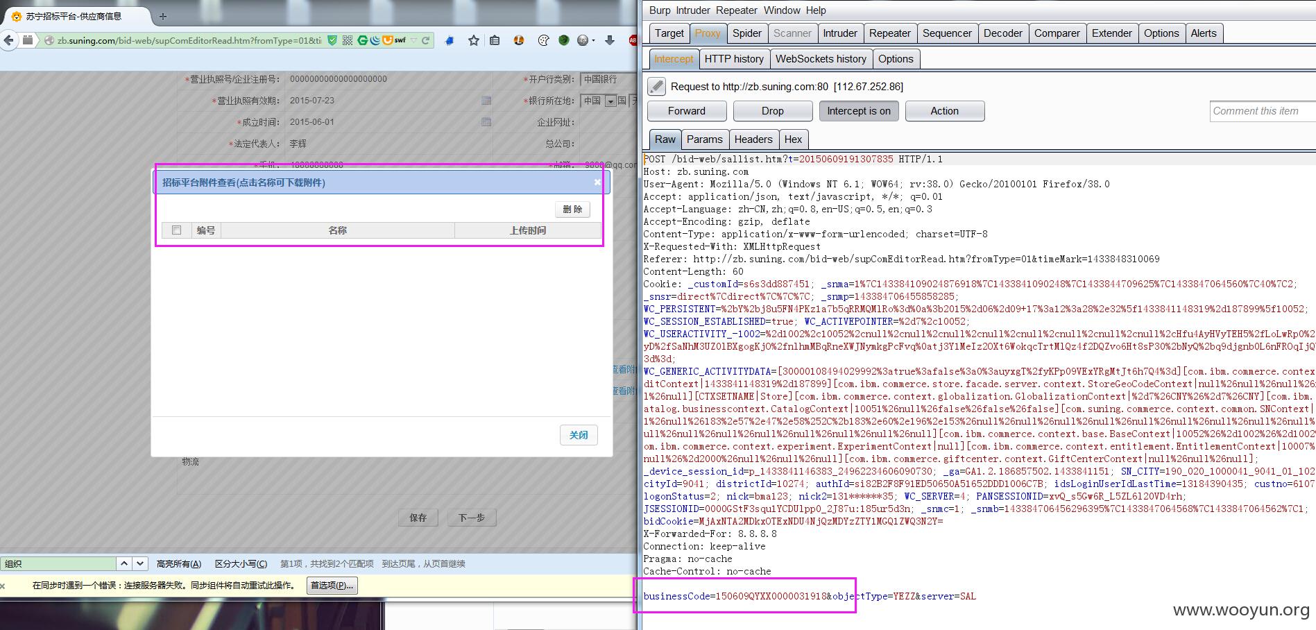Image resolution: width=1316 pixels, height=630 pixels.
Task: Click the Drop button in Burp
Action: tap(773, 111)
